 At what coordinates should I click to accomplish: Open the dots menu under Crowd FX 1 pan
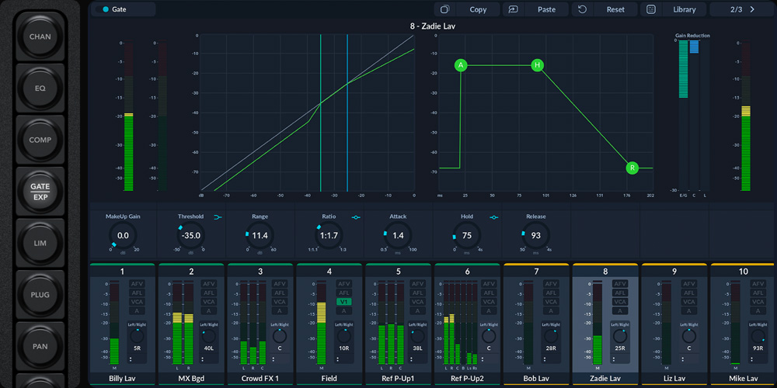(x=273, y=359)
